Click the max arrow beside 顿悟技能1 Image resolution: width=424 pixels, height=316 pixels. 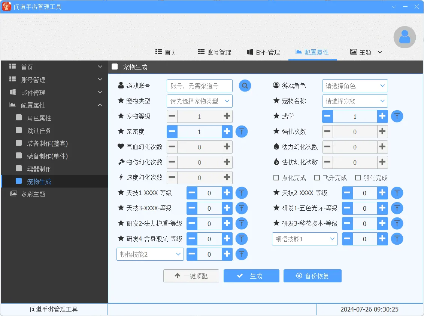coord(397,239)
